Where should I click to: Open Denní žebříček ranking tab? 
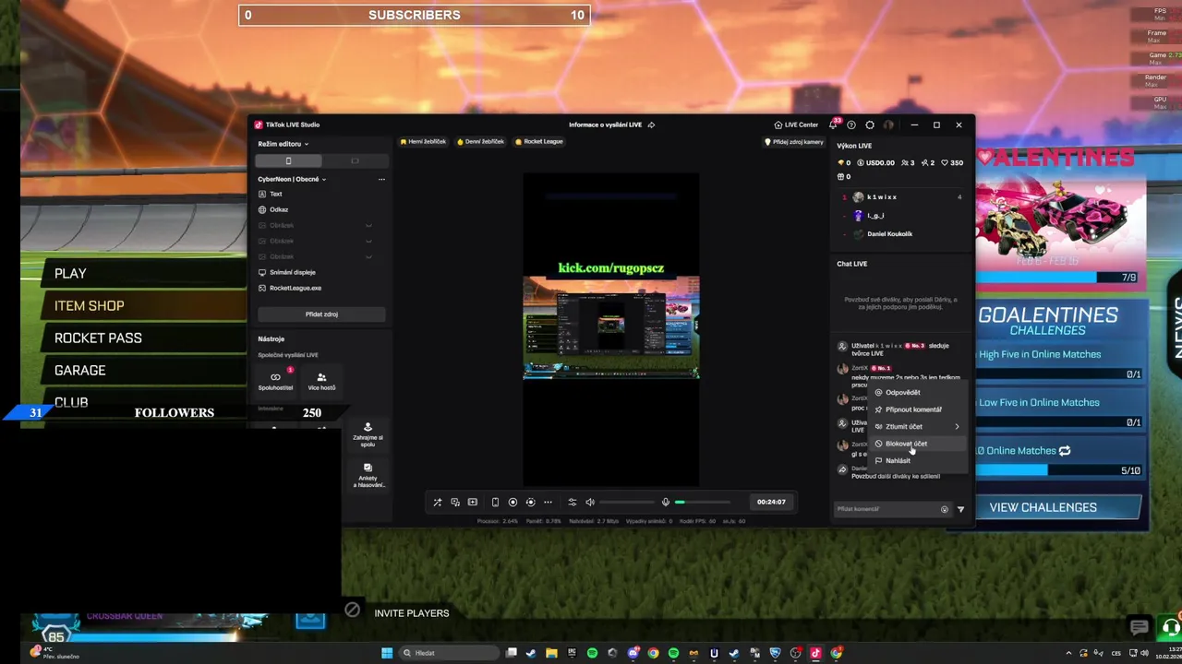(480, 141)
